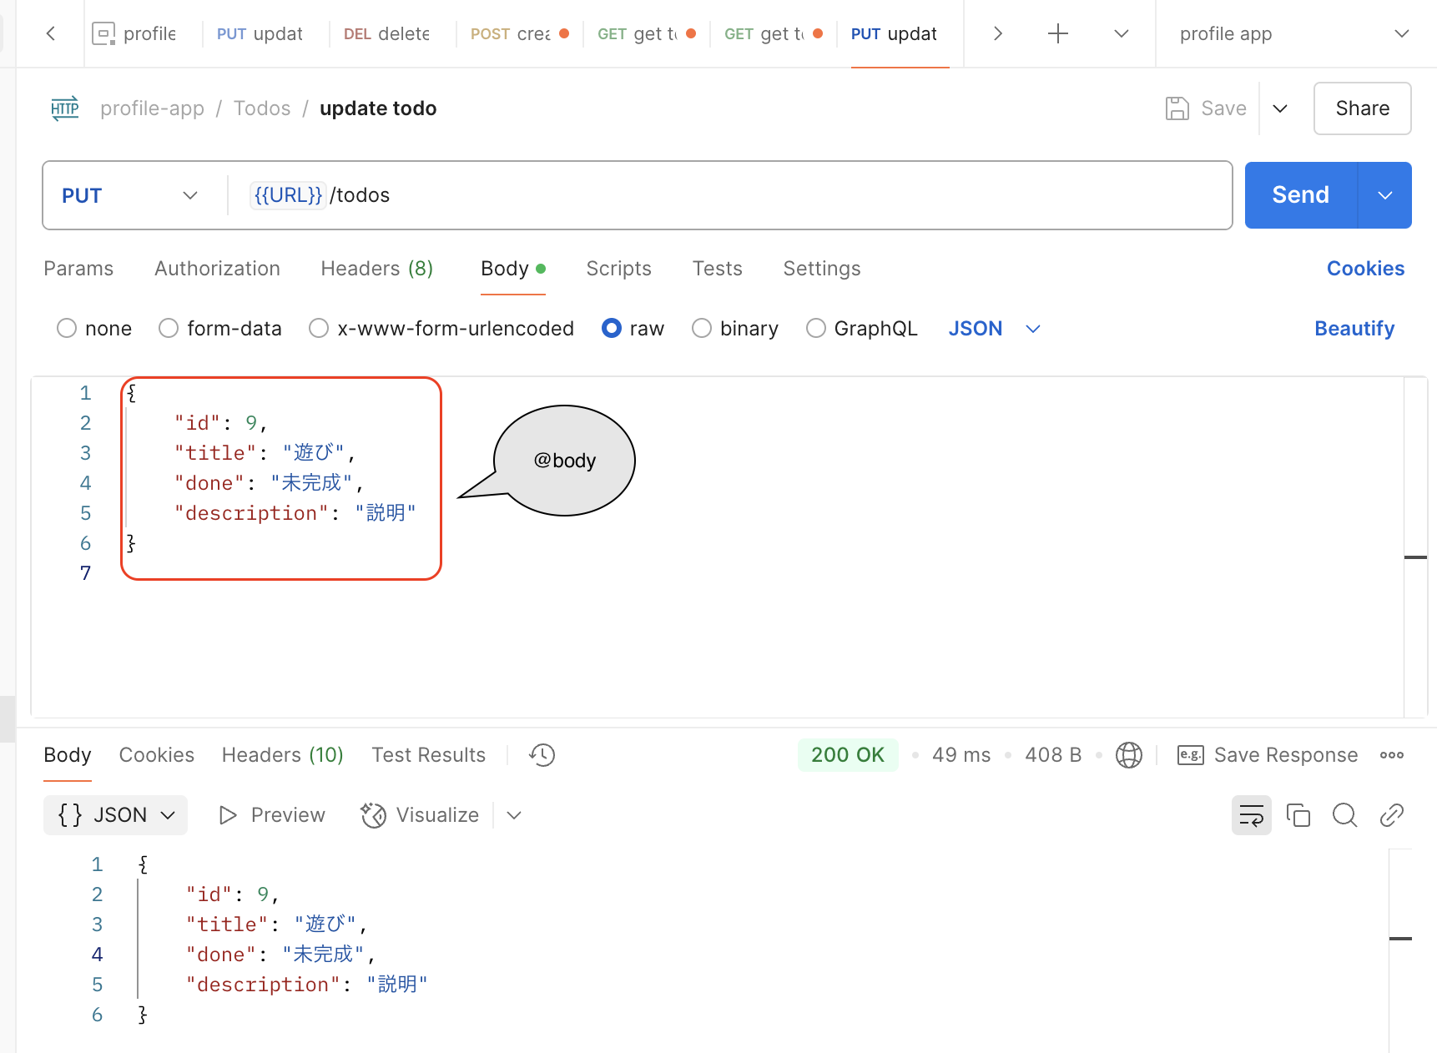The width and height of the screenshot is (1437, 1053).
Task: Open the Scripts tab
Action: point(618,269)
